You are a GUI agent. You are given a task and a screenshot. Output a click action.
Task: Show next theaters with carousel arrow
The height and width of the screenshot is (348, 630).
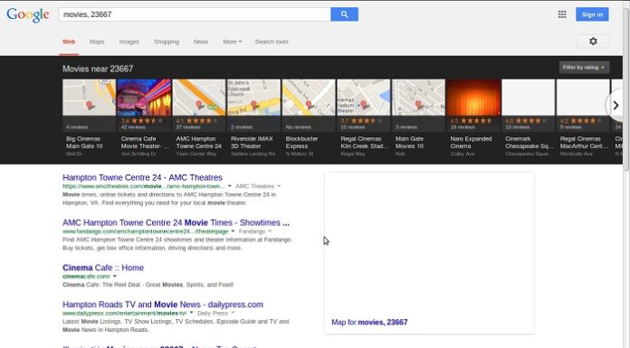(616, 106)
